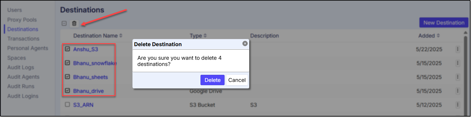This screenshot has width=472, height=118.
Task: Open Proxy Pools in the sidebar
Action: (x=22, y=20)
